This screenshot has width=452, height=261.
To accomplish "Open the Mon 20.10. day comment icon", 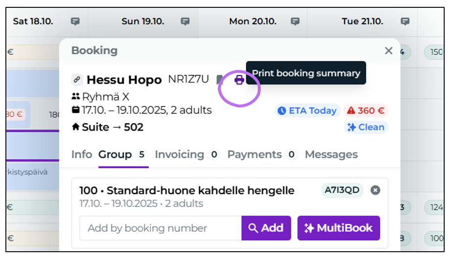I will tap(295, 22).
